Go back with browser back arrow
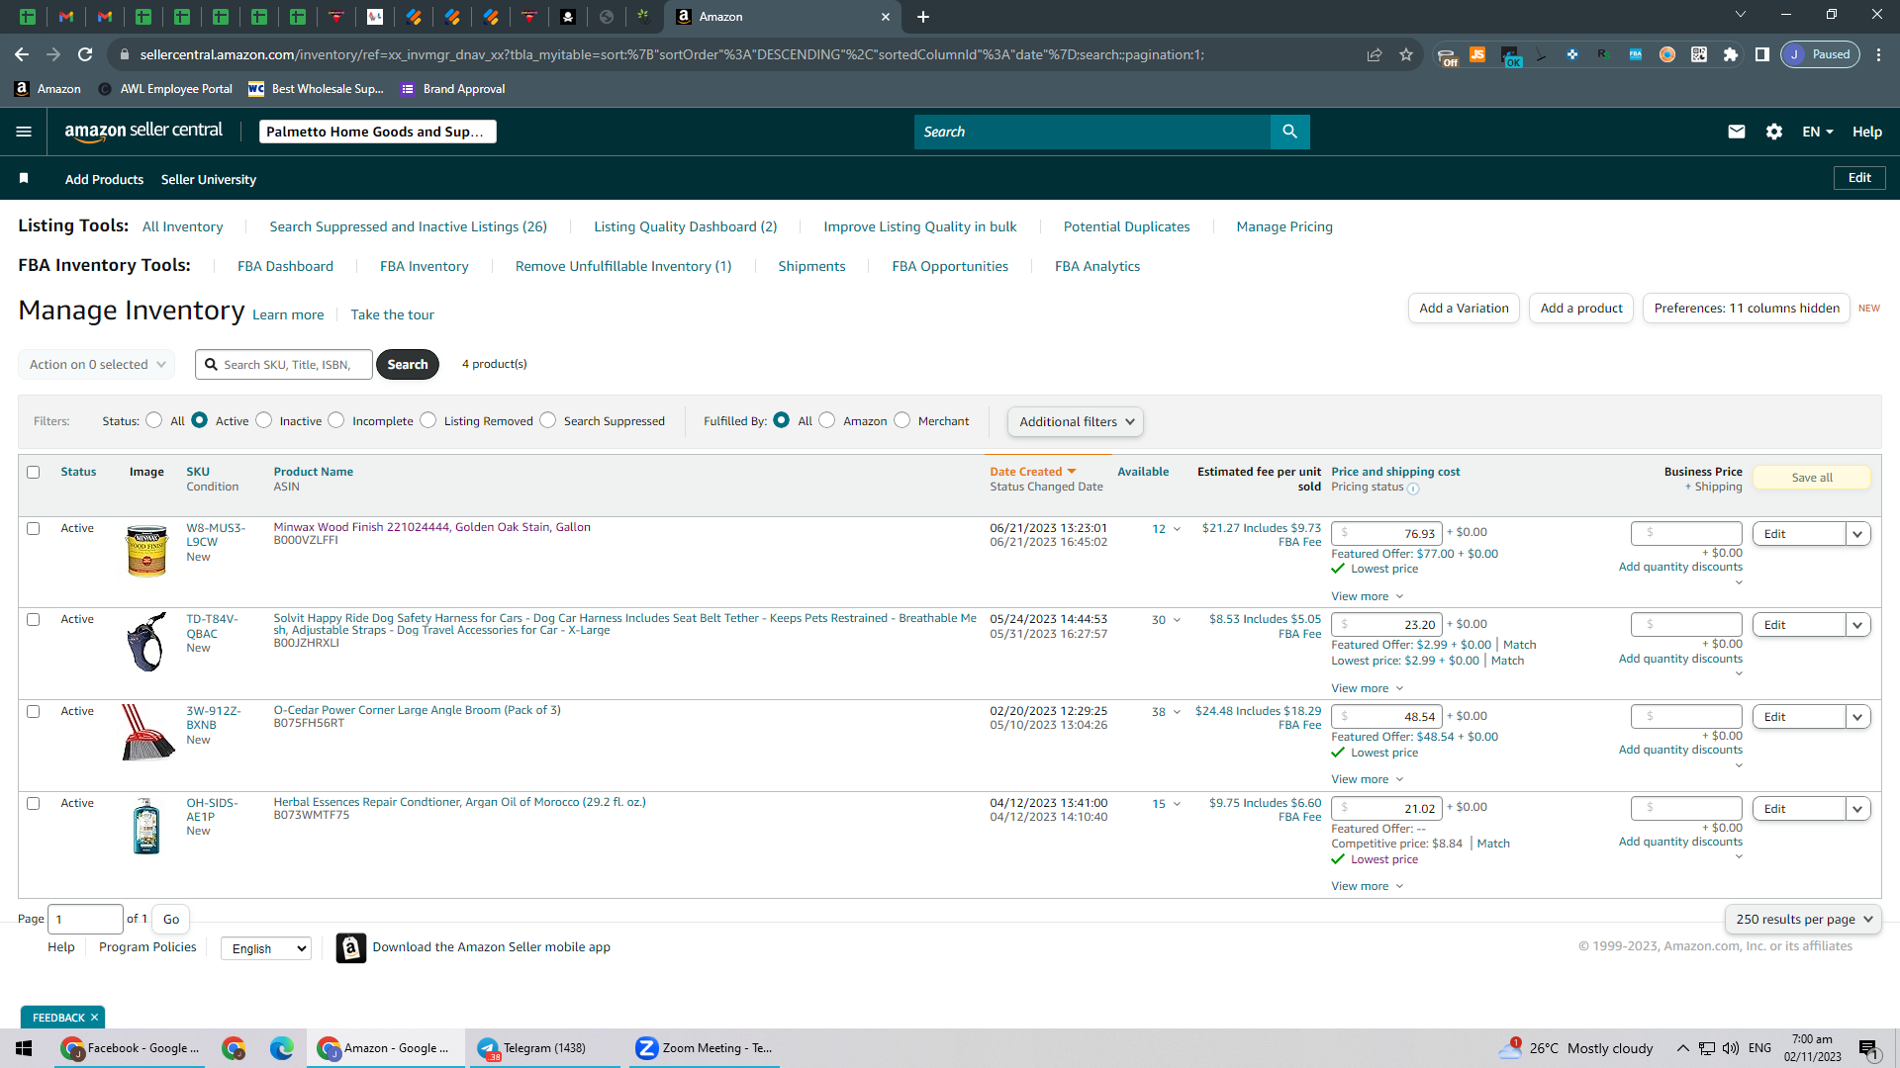The image size is (1900, 1068). (22, 54)
